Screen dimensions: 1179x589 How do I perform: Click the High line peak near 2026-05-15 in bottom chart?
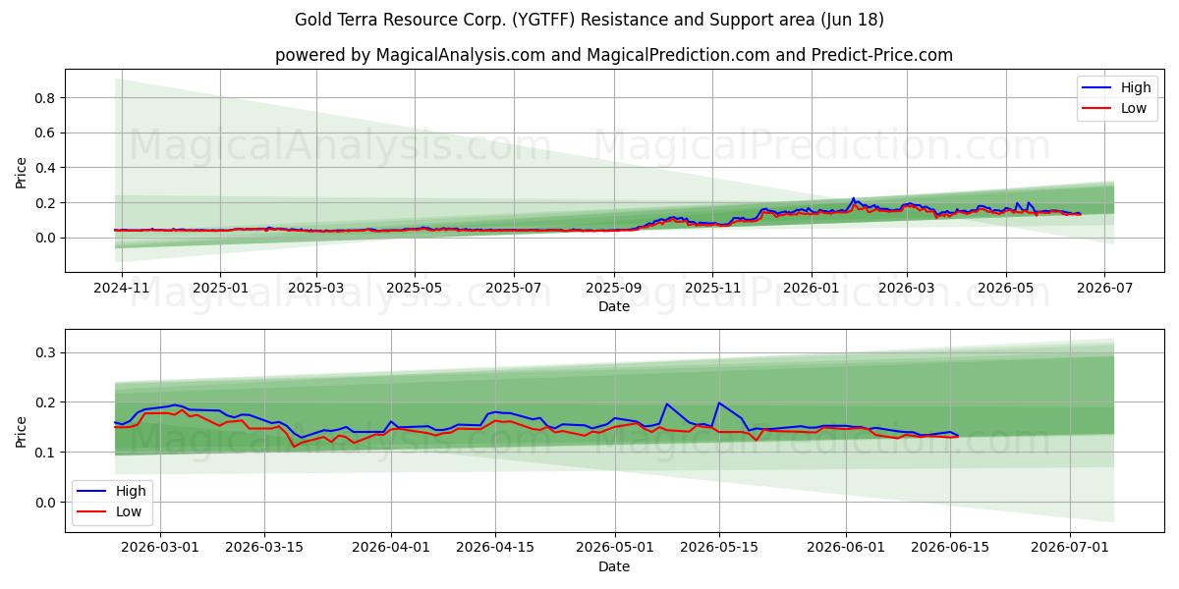pos(719,402)
